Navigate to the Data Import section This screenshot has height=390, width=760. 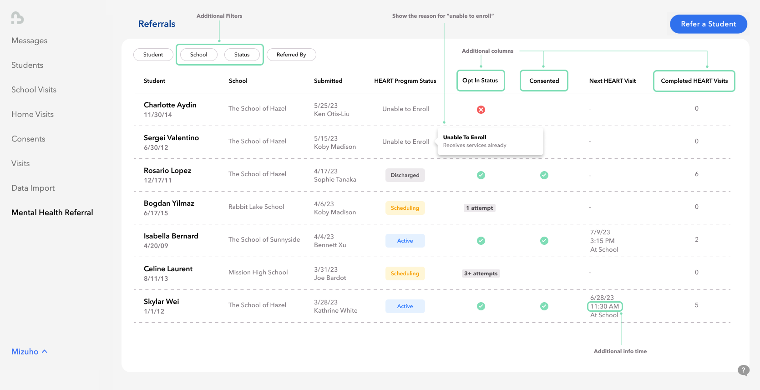pos(33,188)
